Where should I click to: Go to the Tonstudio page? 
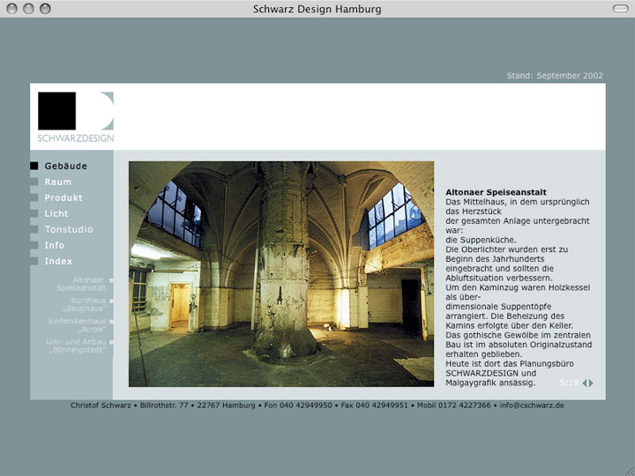(69, 229)
